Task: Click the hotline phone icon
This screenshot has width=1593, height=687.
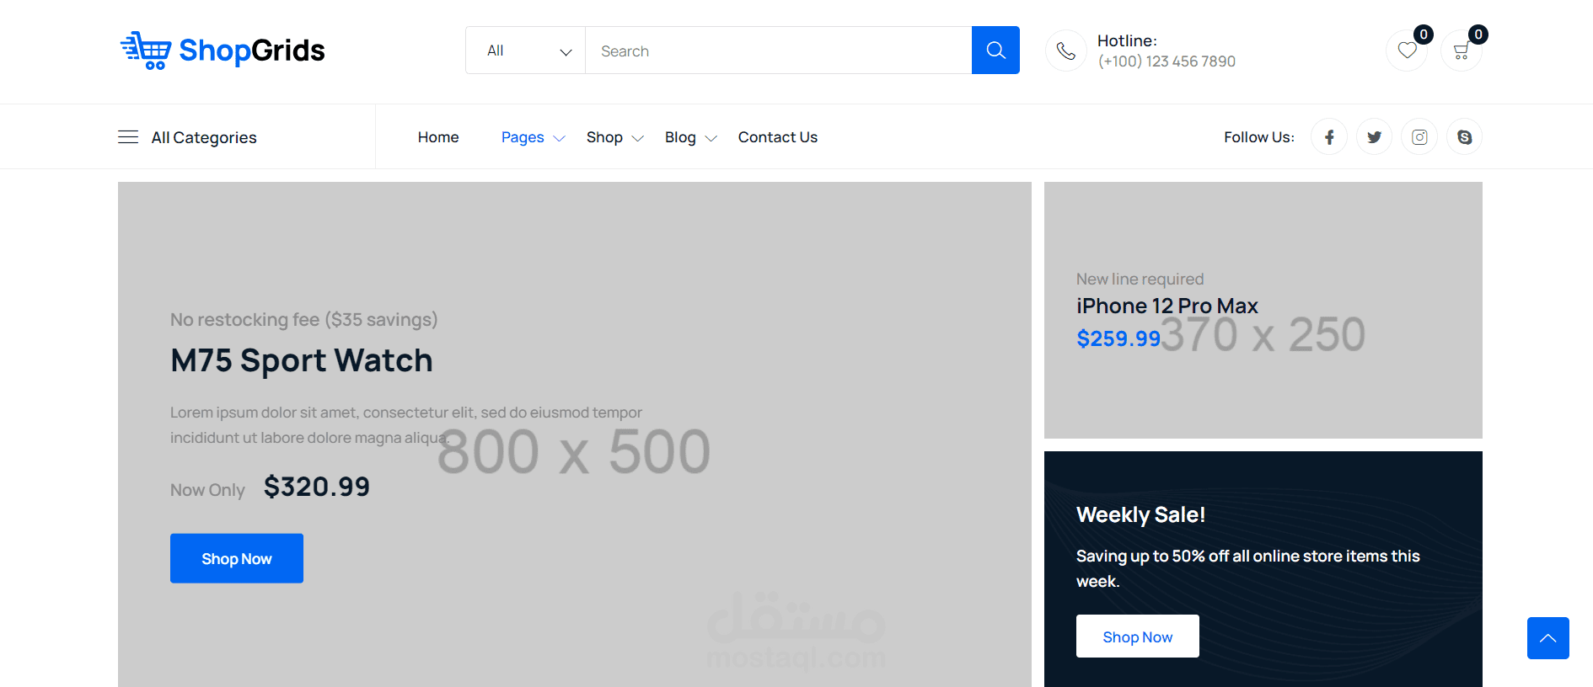Action: [1066, 51]
